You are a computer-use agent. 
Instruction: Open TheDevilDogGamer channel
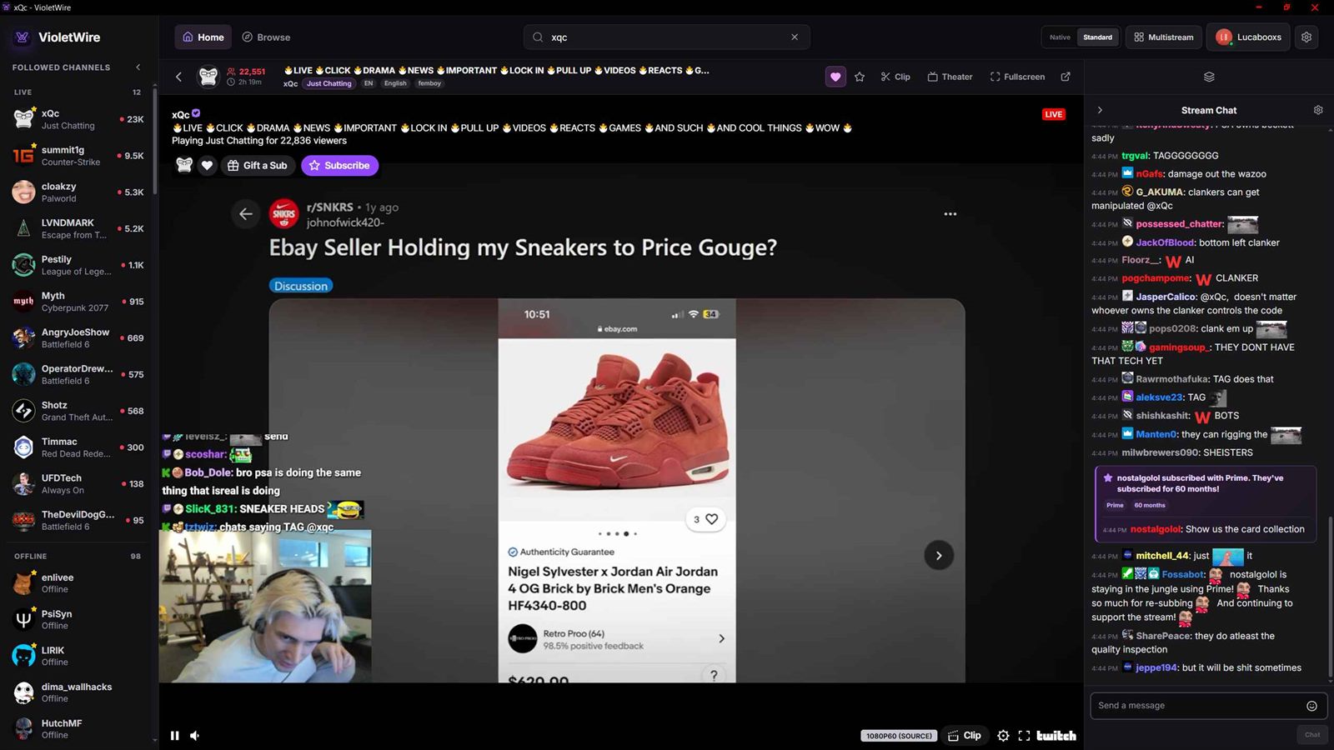click(79, 520)
